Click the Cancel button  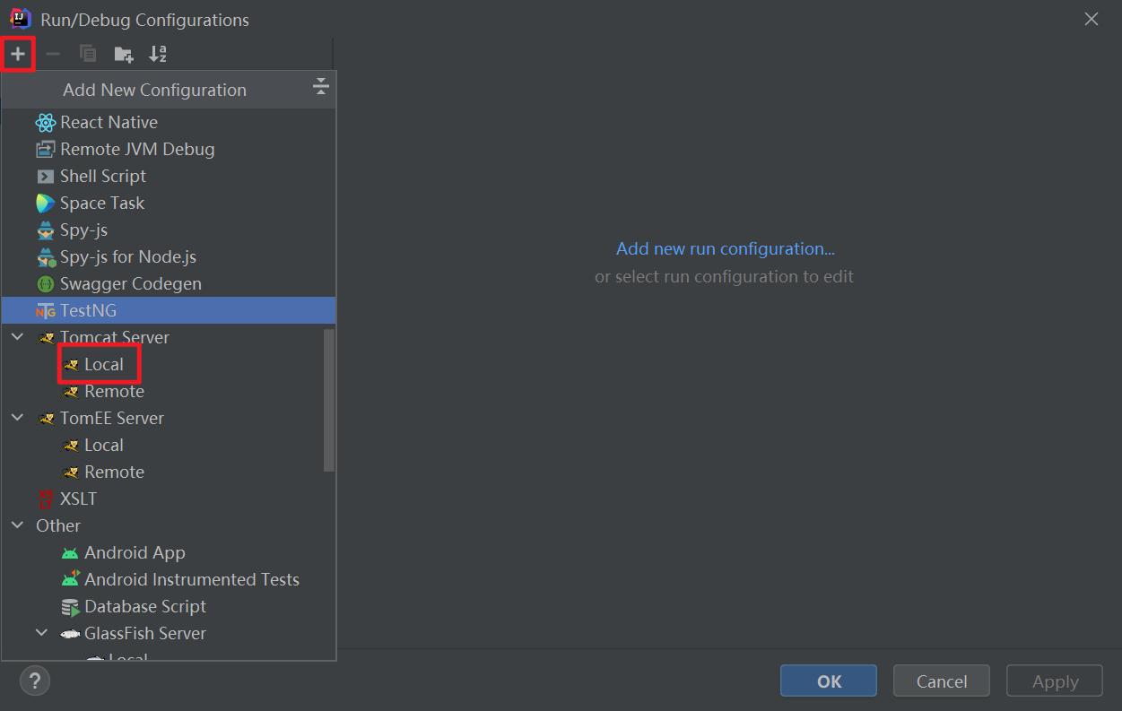pos(942,681)
